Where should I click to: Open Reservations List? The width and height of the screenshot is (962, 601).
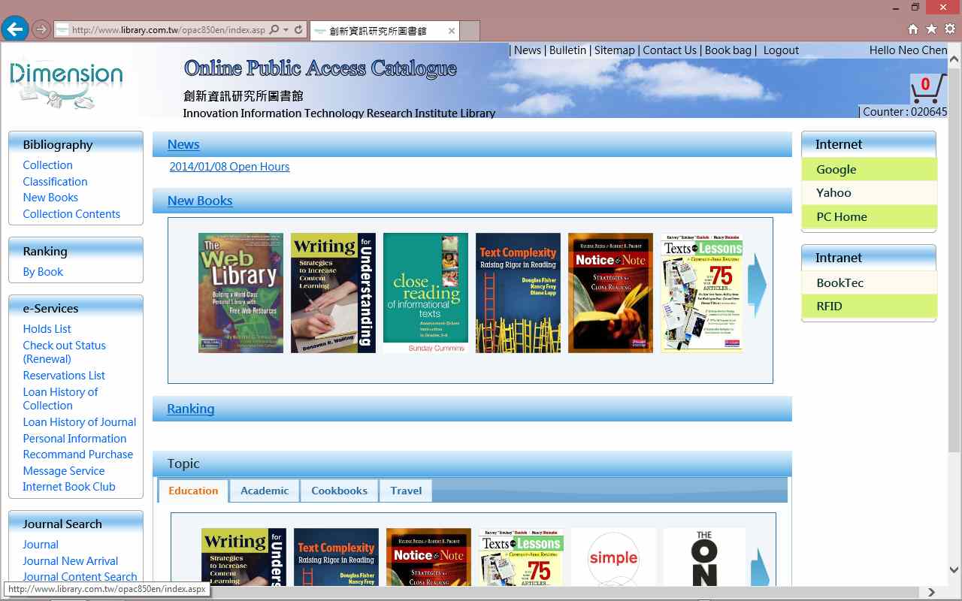click(64, 376)
